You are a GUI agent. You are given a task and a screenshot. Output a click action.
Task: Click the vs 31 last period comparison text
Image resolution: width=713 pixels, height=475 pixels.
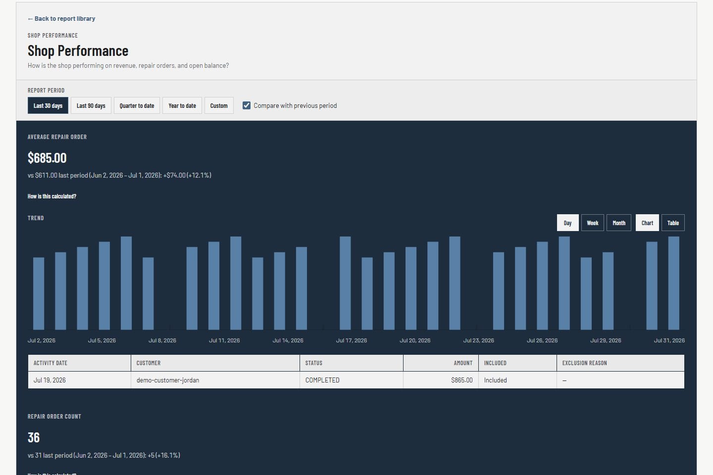[104, 455]
